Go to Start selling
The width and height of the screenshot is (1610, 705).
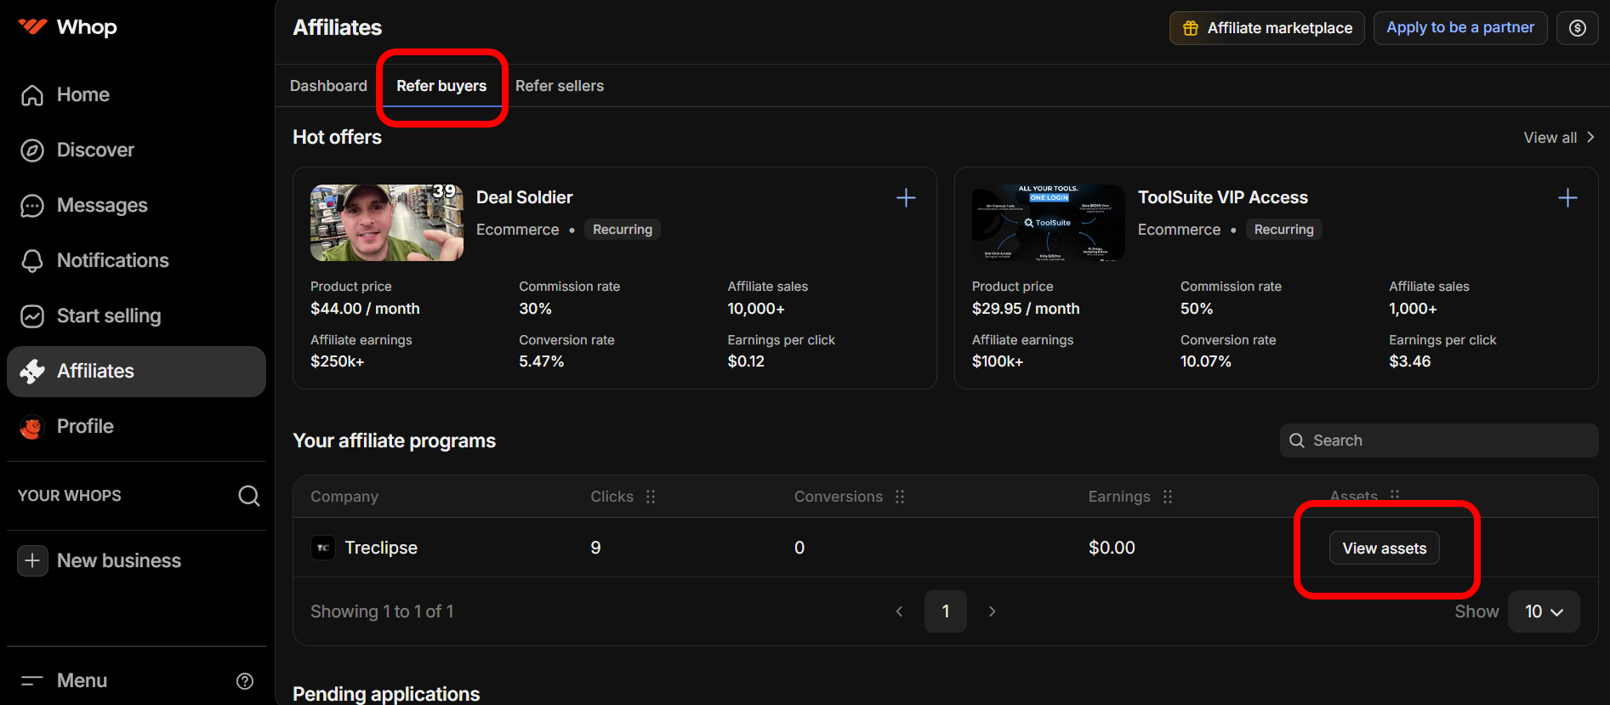(x=108, y=316)
